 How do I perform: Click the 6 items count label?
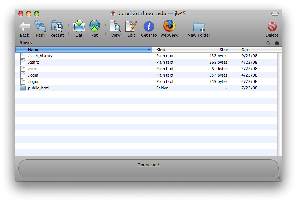coord(26,43)
